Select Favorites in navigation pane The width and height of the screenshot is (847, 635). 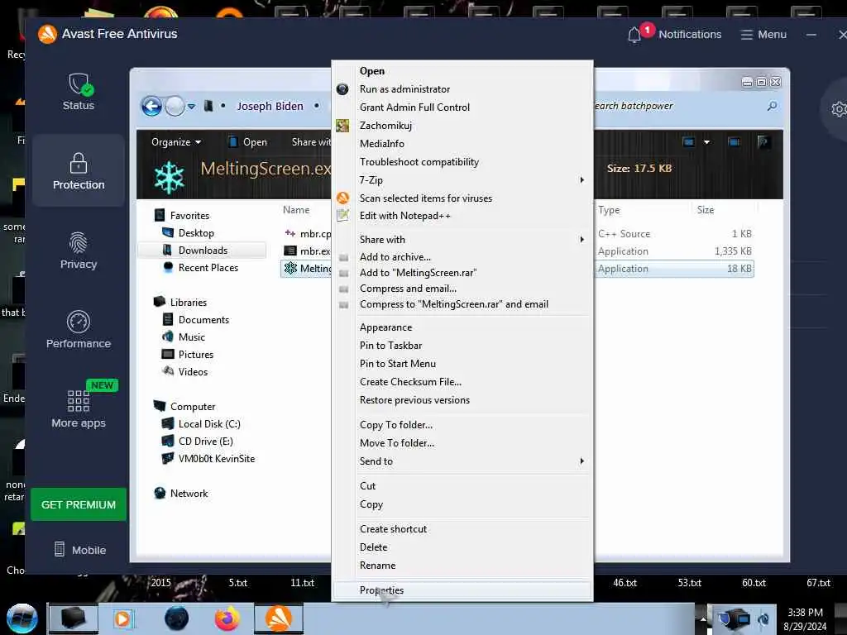(x=182, y=216)
